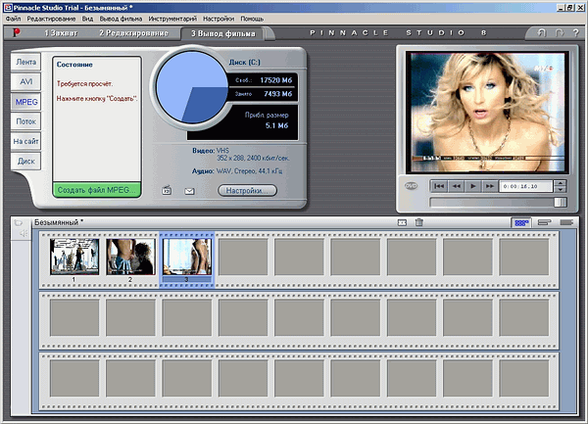Start playback with the play button

tap(473, 186)
